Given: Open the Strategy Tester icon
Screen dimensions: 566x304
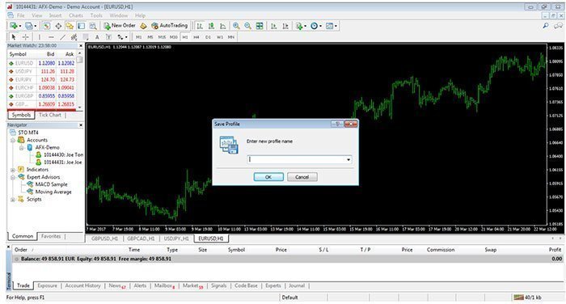Looking at the screenshot, I should [x=93, y=26].
